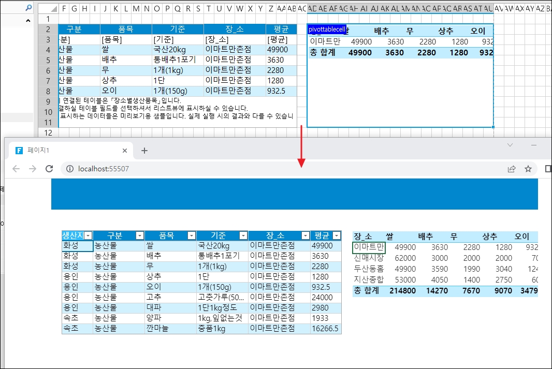Click the browser back arrow
Image resolution: width=552 pixels, height=369 pixels.
16,169
